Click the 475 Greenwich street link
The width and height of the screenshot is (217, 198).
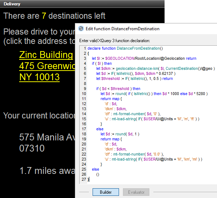[47, 66]
